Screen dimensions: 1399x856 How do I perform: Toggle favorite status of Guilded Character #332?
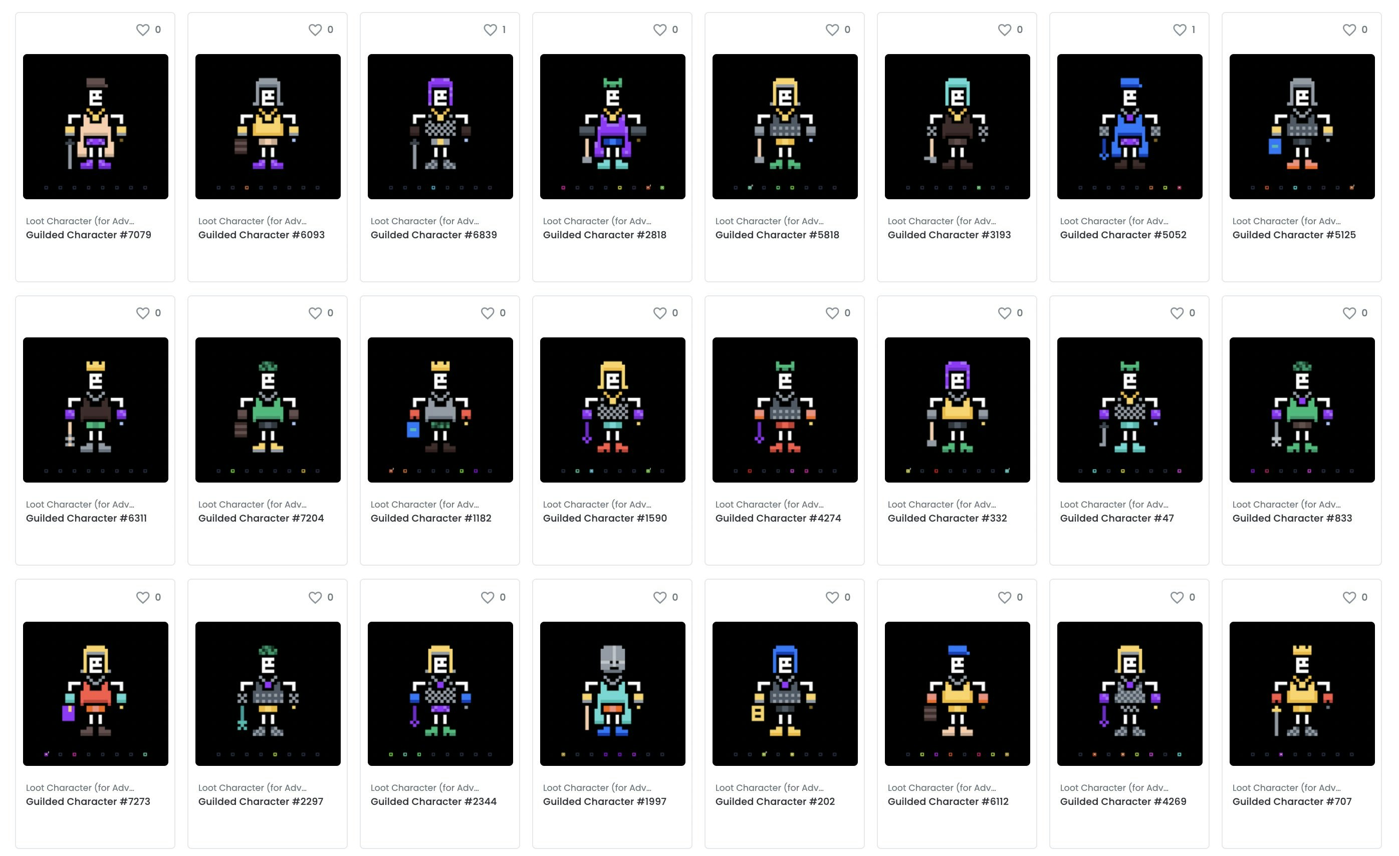click(1005, 312)
